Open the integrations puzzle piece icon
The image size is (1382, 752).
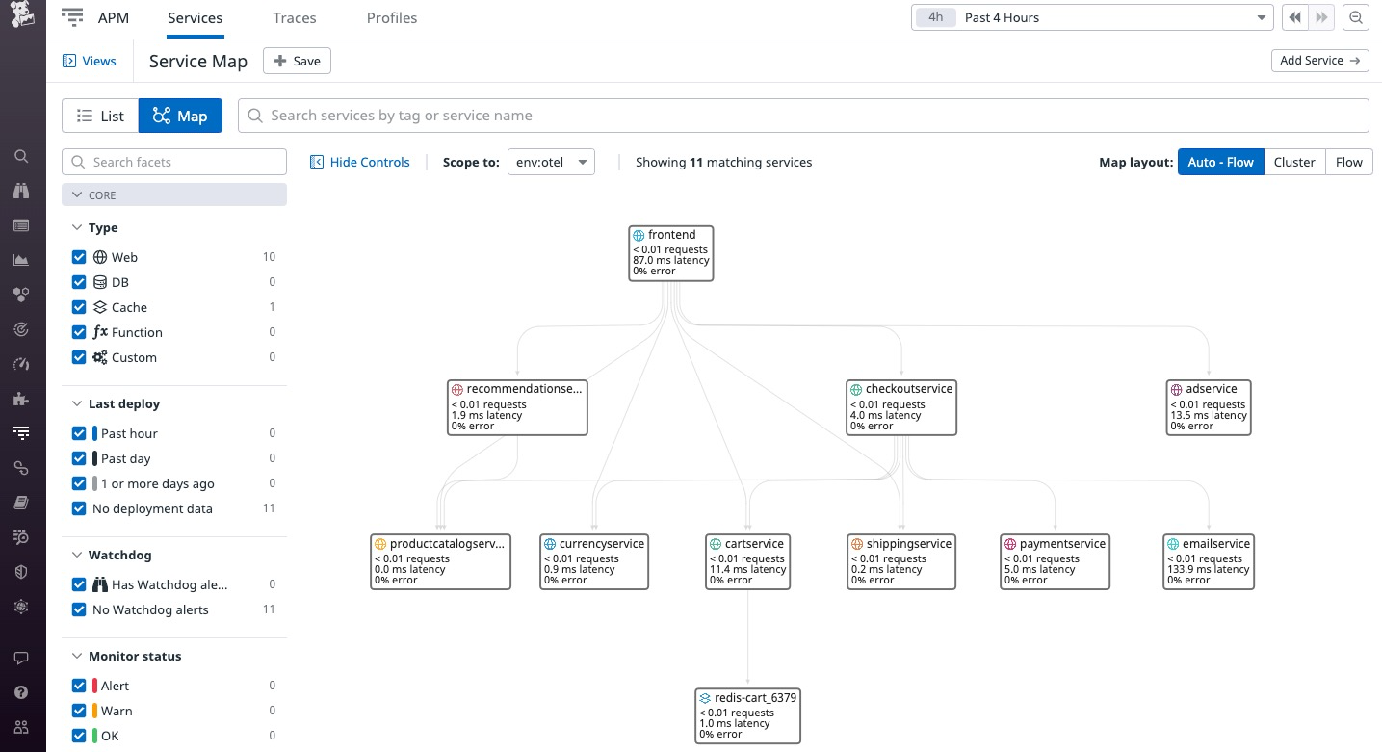(21, 399)
